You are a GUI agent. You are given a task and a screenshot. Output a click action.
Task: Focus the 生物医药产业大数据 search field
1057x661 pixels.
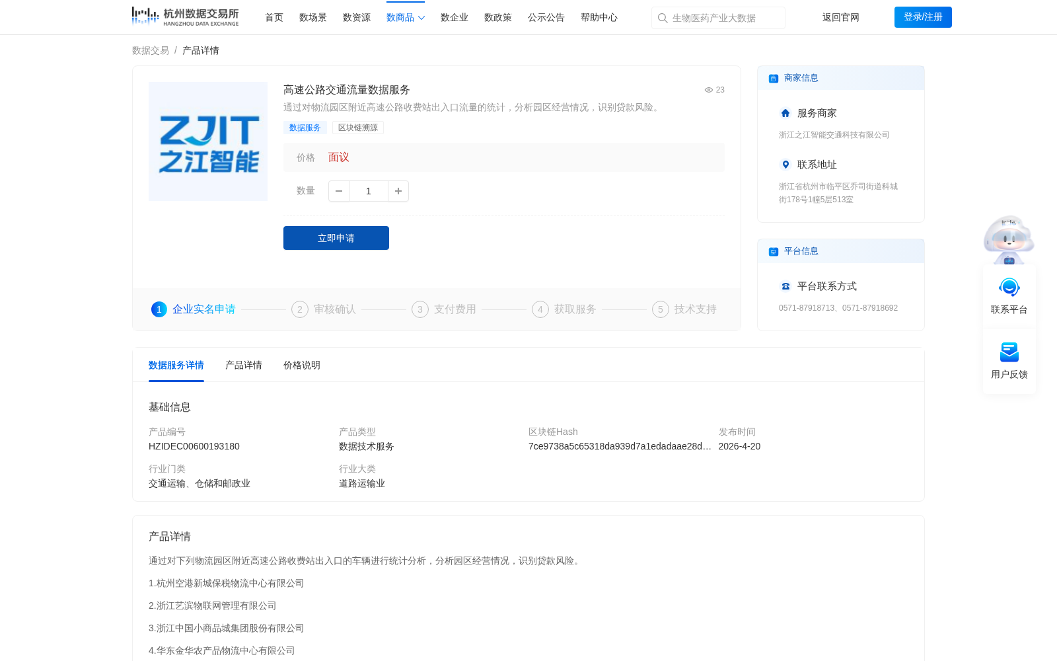click(718, 18)
